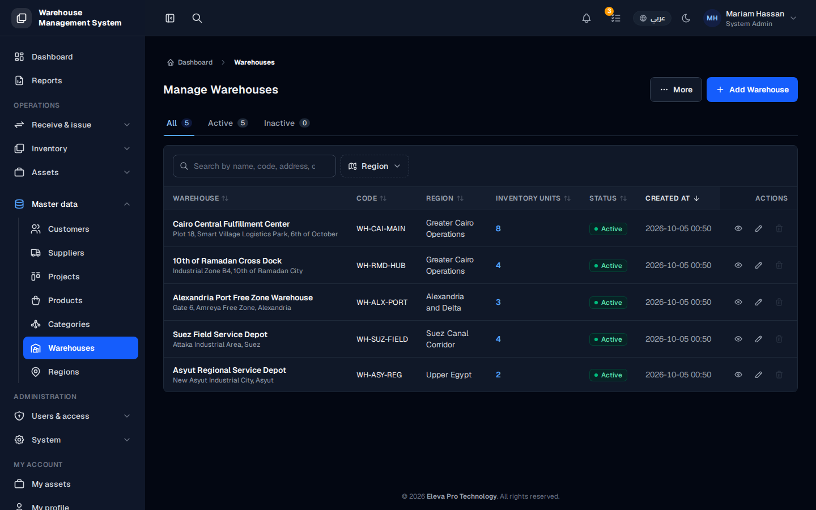Select the All tab

(179, 123)
